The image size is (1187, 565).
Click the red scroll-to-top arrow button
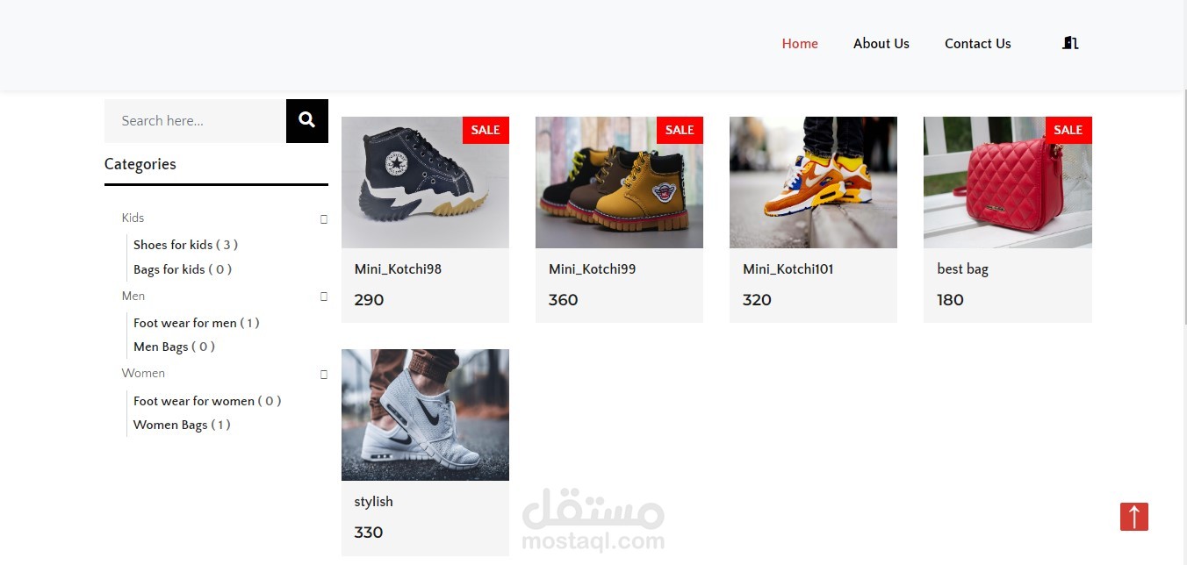point(1133,517)
